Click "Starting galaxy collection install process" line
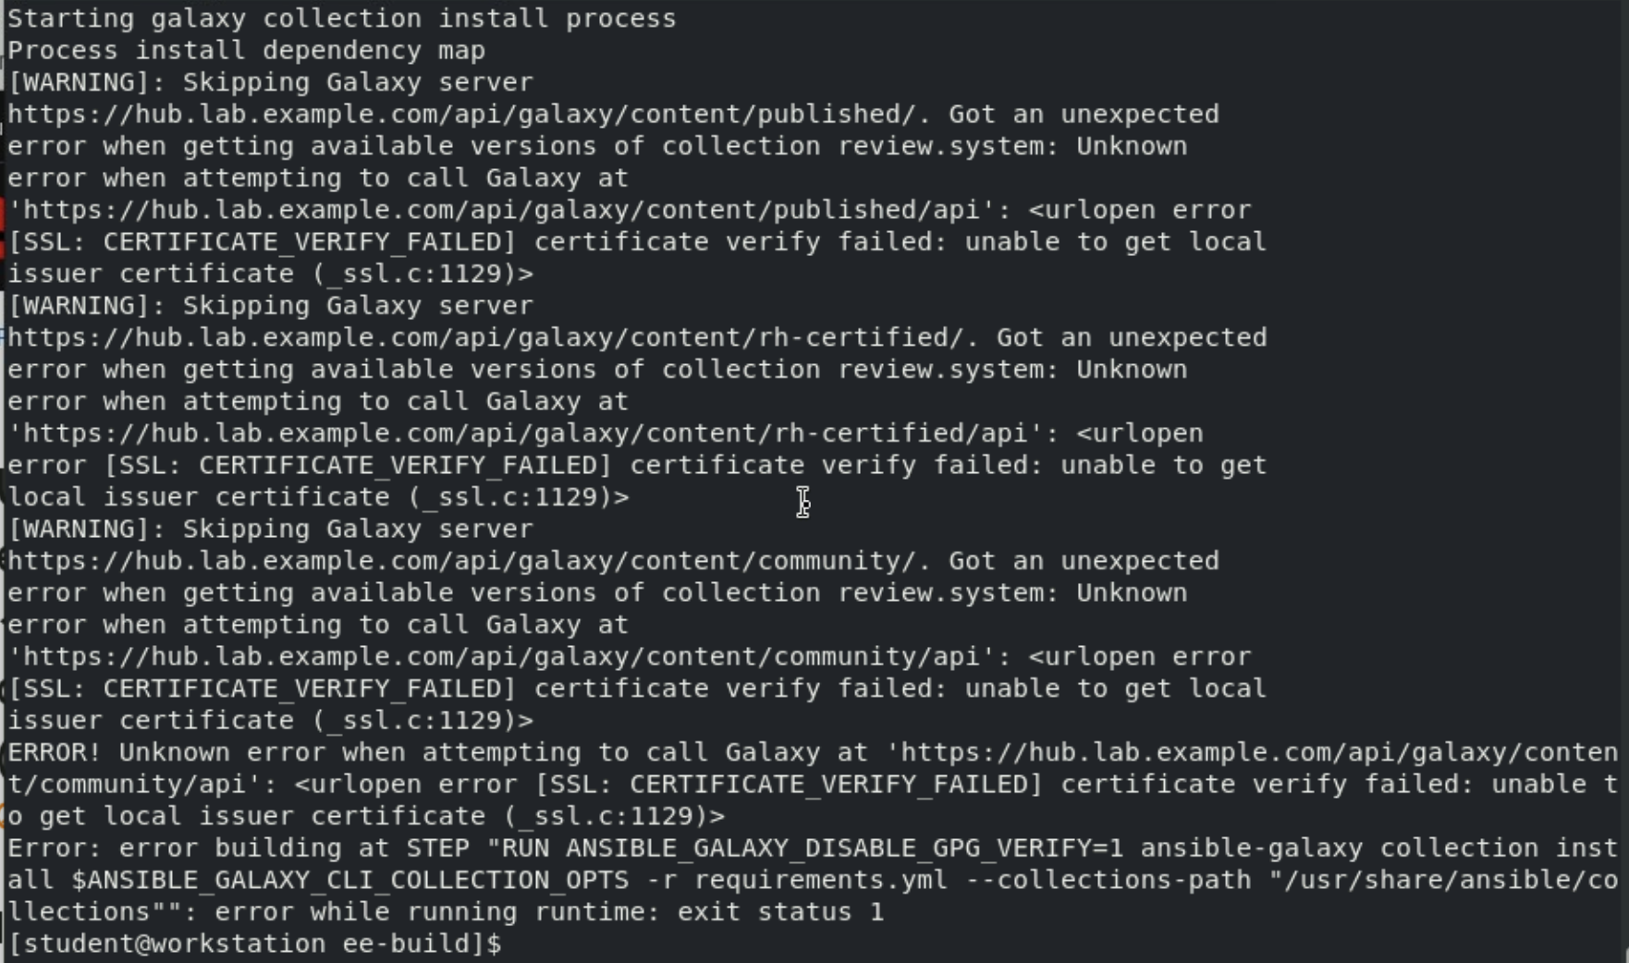 click(x=342, y=18)
